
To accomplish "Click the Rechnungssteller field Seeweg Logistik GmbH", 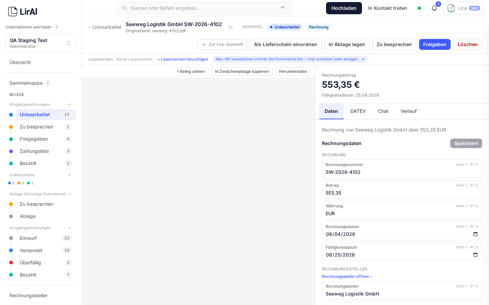I will pos(402,290).
